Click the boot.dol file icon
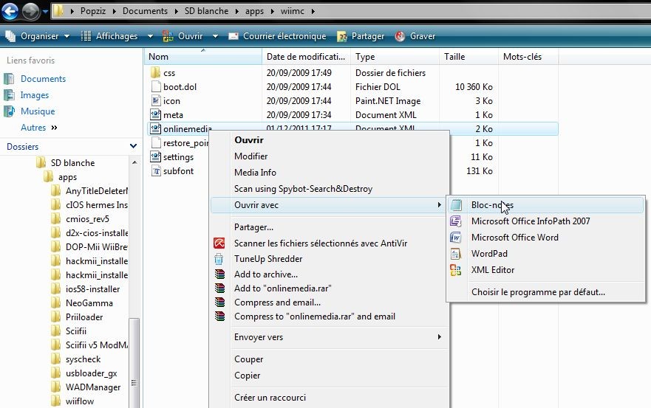The width and height of the screenshot is (651, 408). point(156,86)
